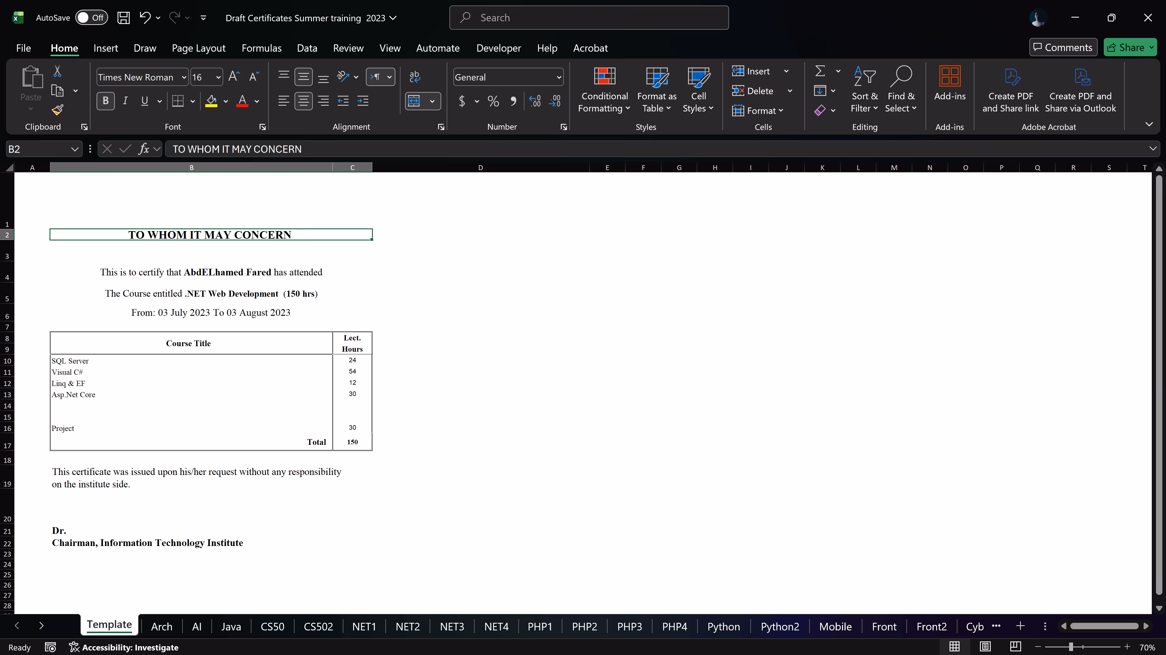Click the Share button

pos(1130,48)
